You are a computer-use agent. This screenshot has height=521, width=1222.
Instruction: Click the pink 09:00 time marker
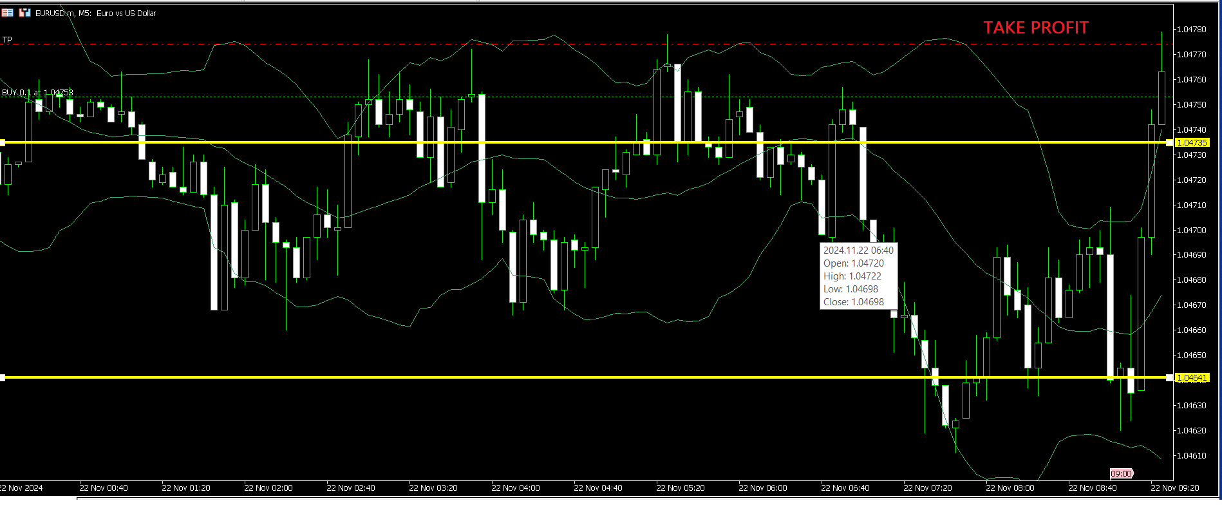pos(1121,473)
